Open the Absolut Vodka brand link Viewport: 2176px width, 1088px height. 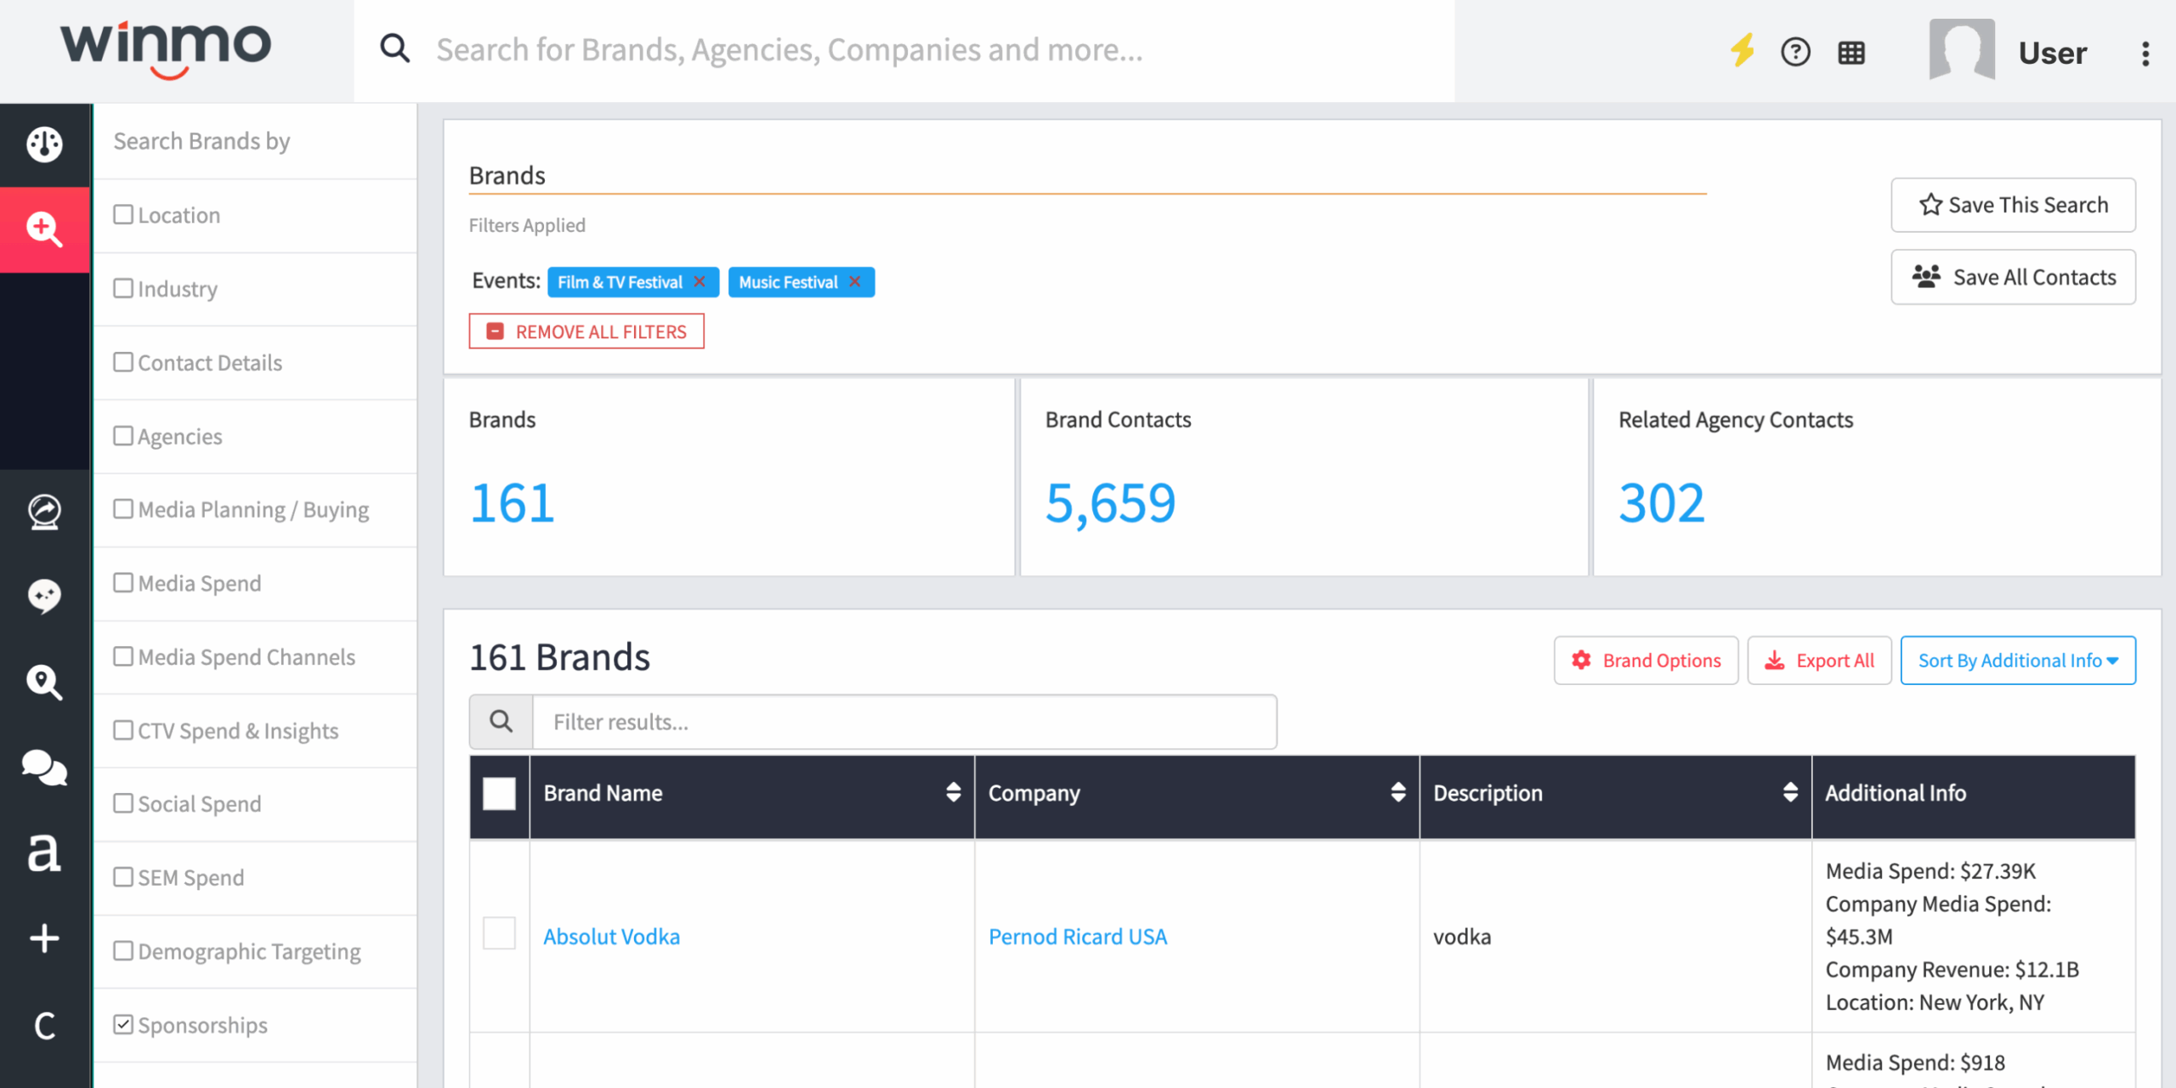(612, 937)
